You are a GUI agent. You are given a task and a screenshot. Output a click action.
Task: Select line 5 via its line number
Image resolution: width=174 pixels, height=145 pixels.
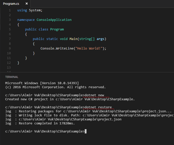point(10,29)
